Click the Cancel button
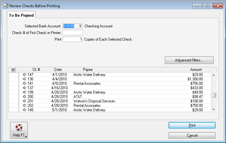The height and width of the screenshot is (143, 226). pyautogui.click(x=192, y=135)
